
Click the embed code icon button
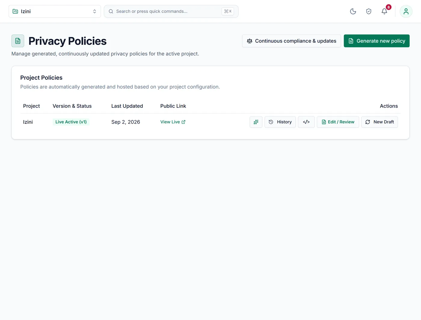tap(306, 122)
